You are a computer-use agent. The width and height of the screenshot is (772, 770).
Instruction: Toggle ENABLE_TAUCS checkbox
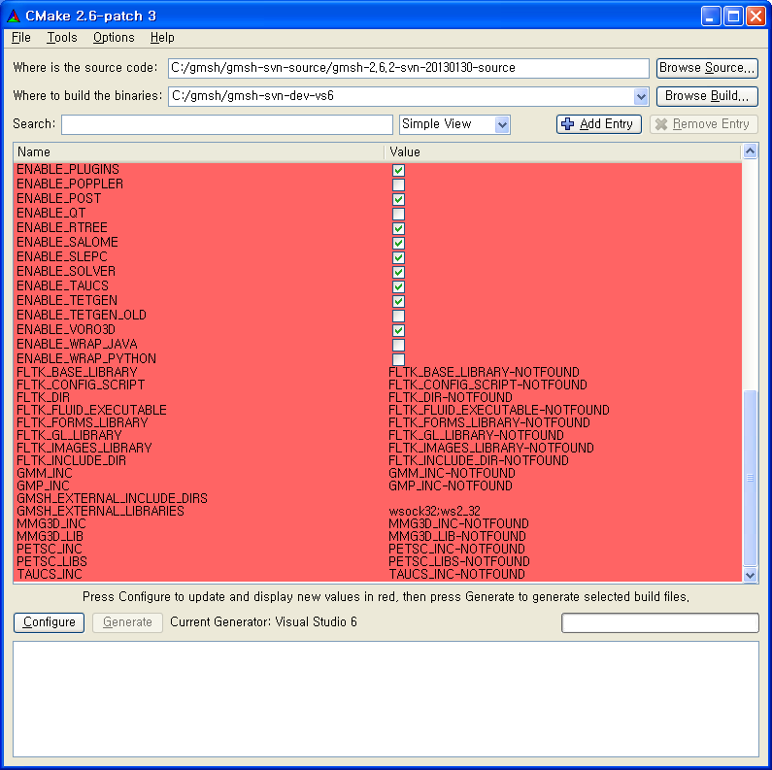point(398,286)
